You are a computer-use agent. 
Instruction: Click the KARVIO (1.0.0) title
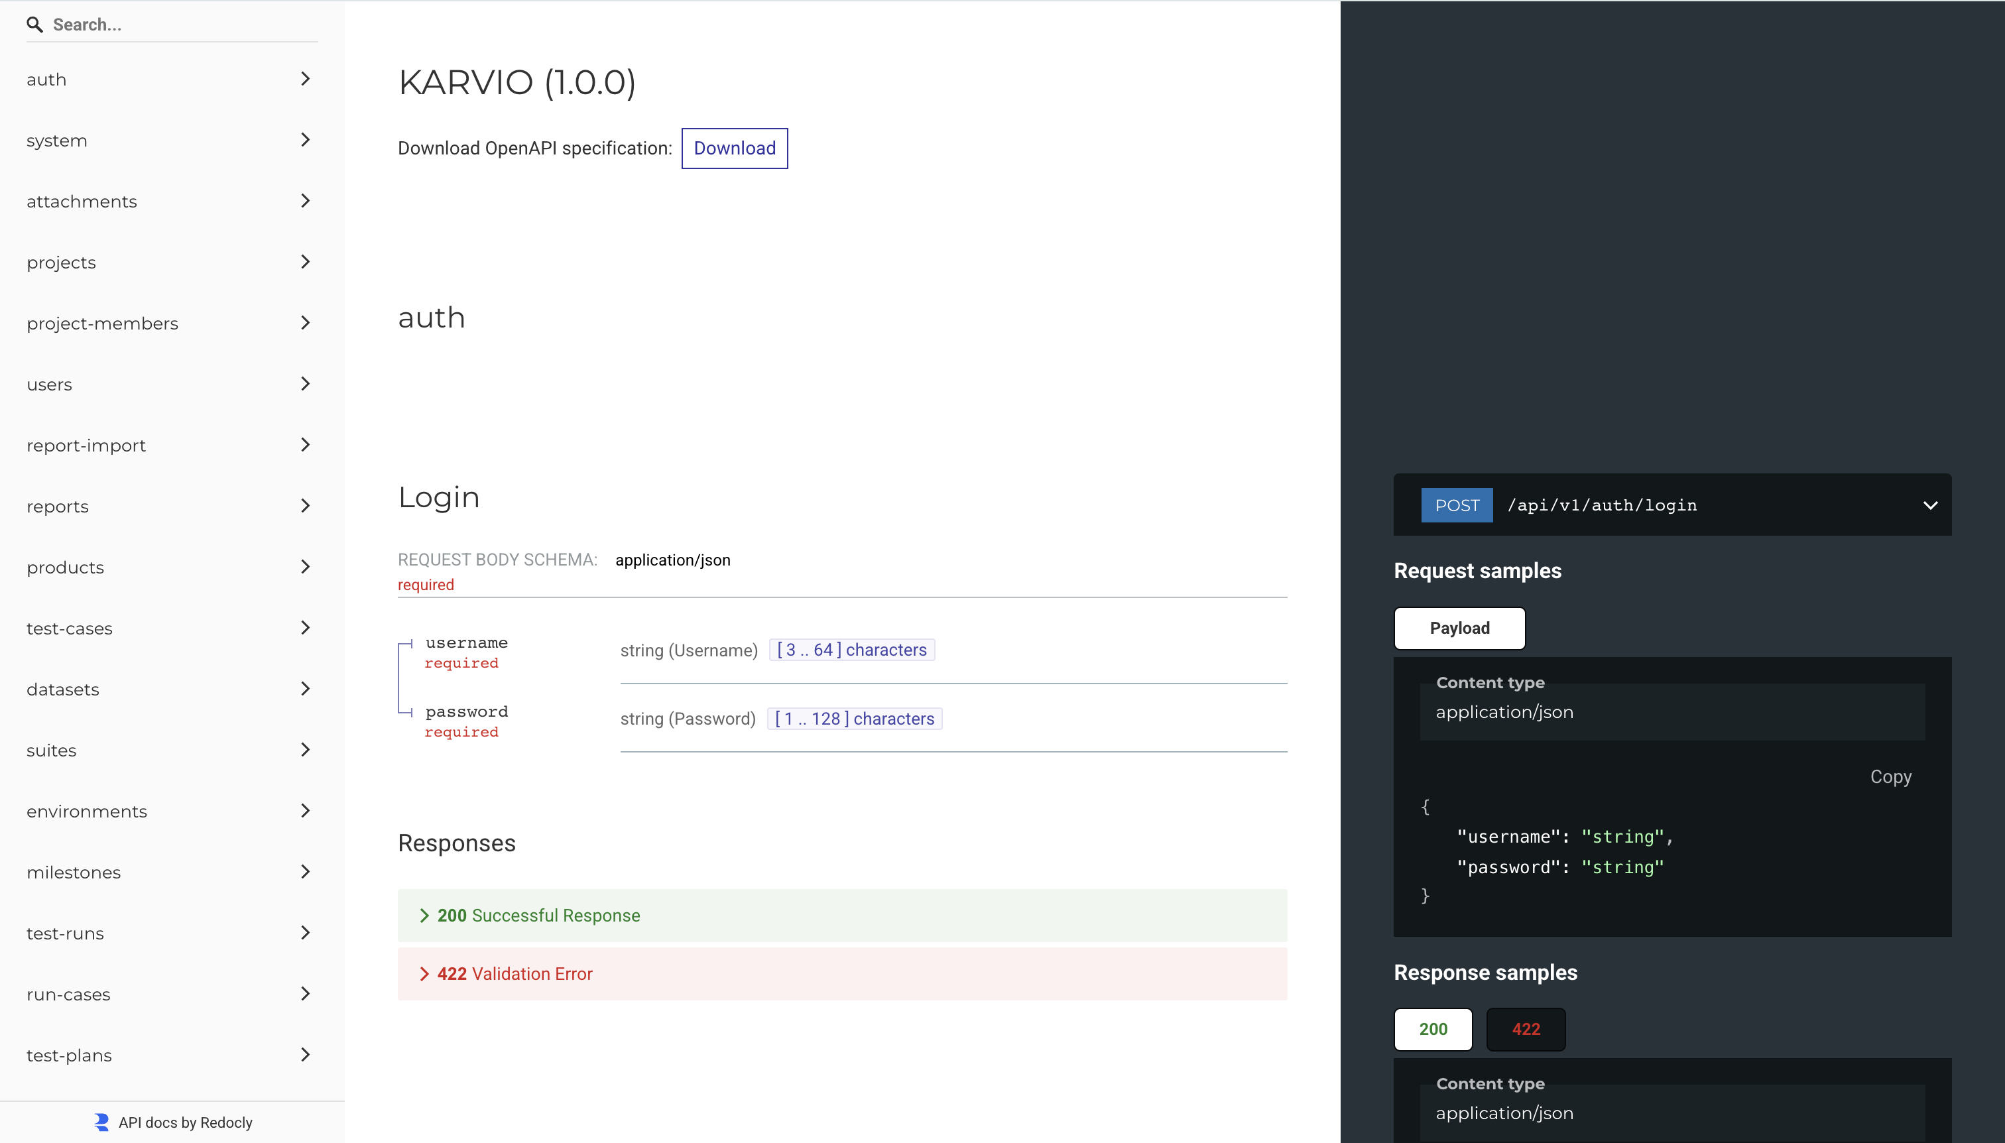tap(516, 82)
